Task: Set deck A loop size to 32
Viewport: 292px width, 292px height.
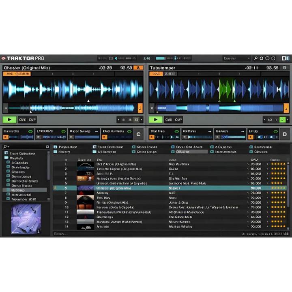Action: pos(136,120)
